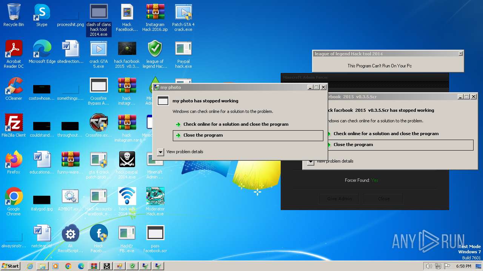Expand View problem details in hack facrbook dialog

[311, 161]
